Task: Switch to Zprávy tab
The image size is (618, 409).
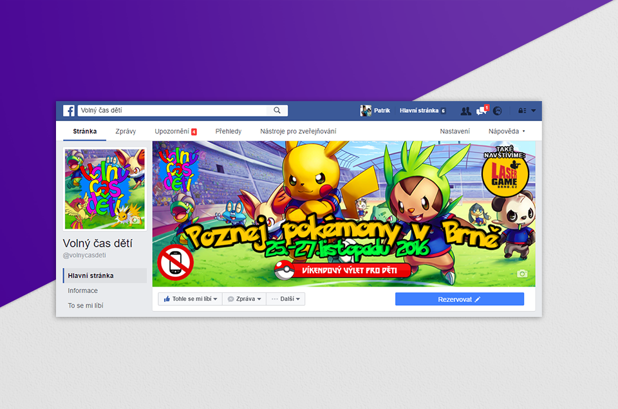Action: click(x=126, y=131)
